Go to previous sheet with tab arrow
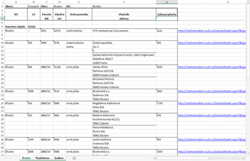This screenshot has width=250, height=161. (6, 158)
